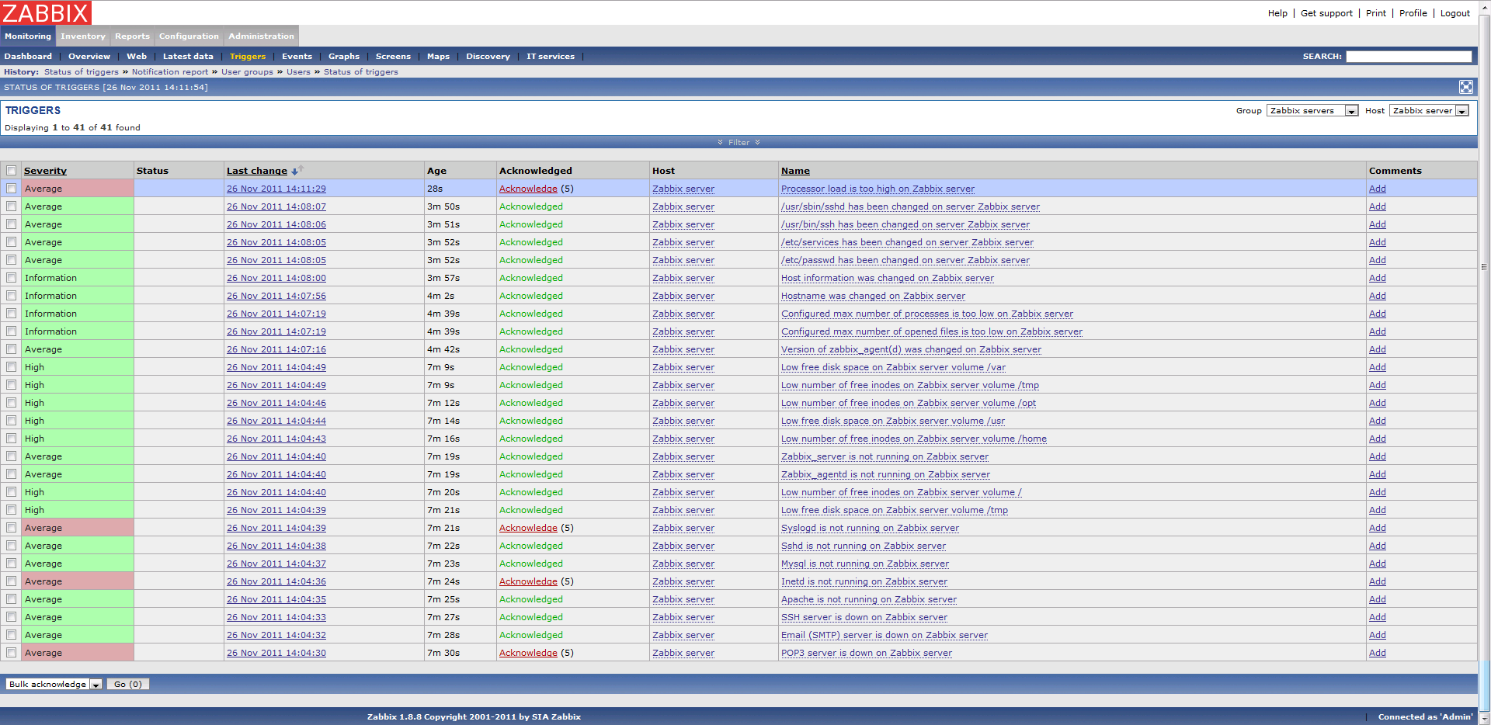The height and width of the screenshot is (725, 1491).
Task: Open the Discovery submenu item
Action: (488, 57)
